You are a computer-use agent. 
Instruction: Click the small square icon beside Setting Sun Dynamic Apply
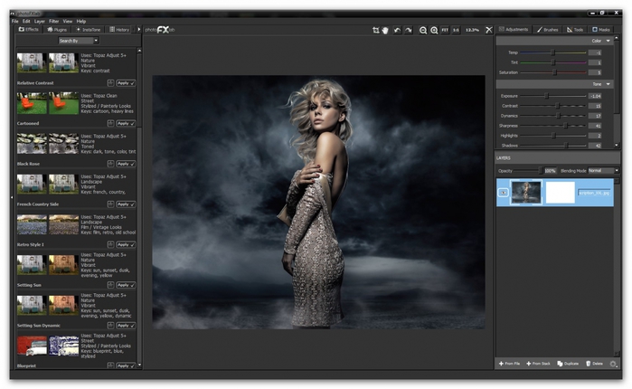tap(110, 326)
